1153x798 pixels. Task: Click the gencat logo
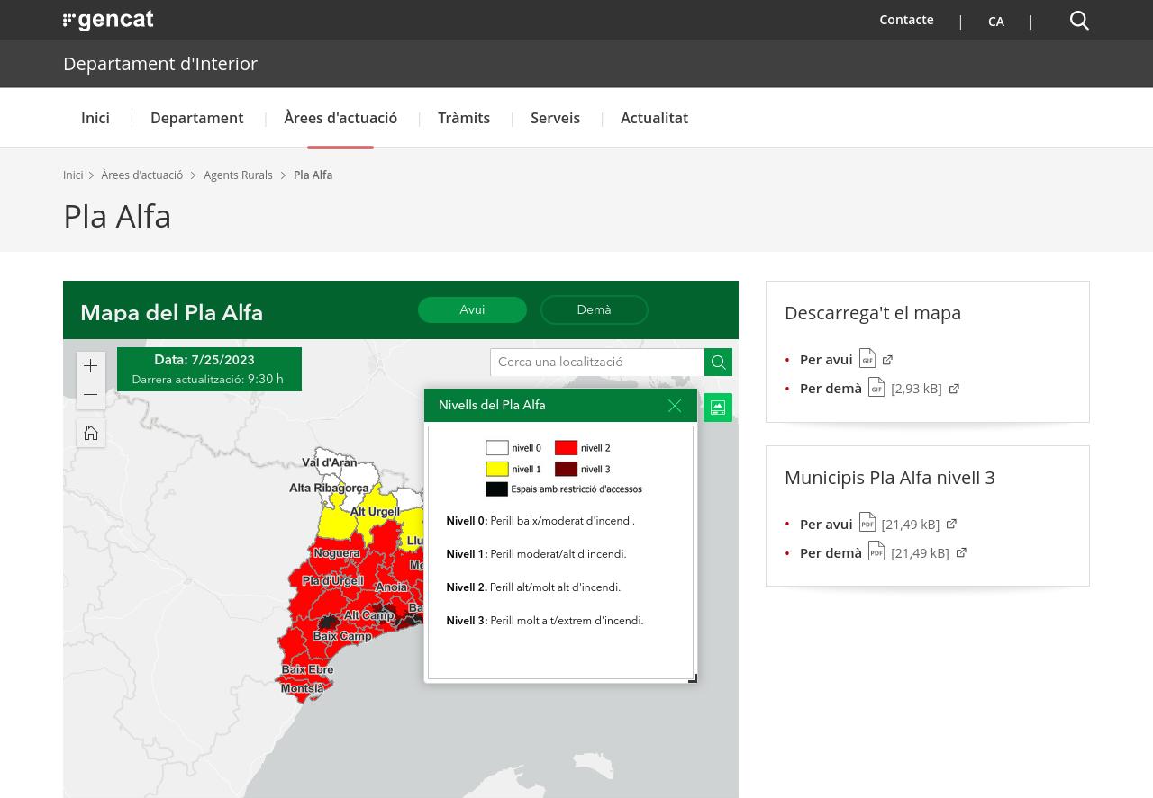[108, 21]
